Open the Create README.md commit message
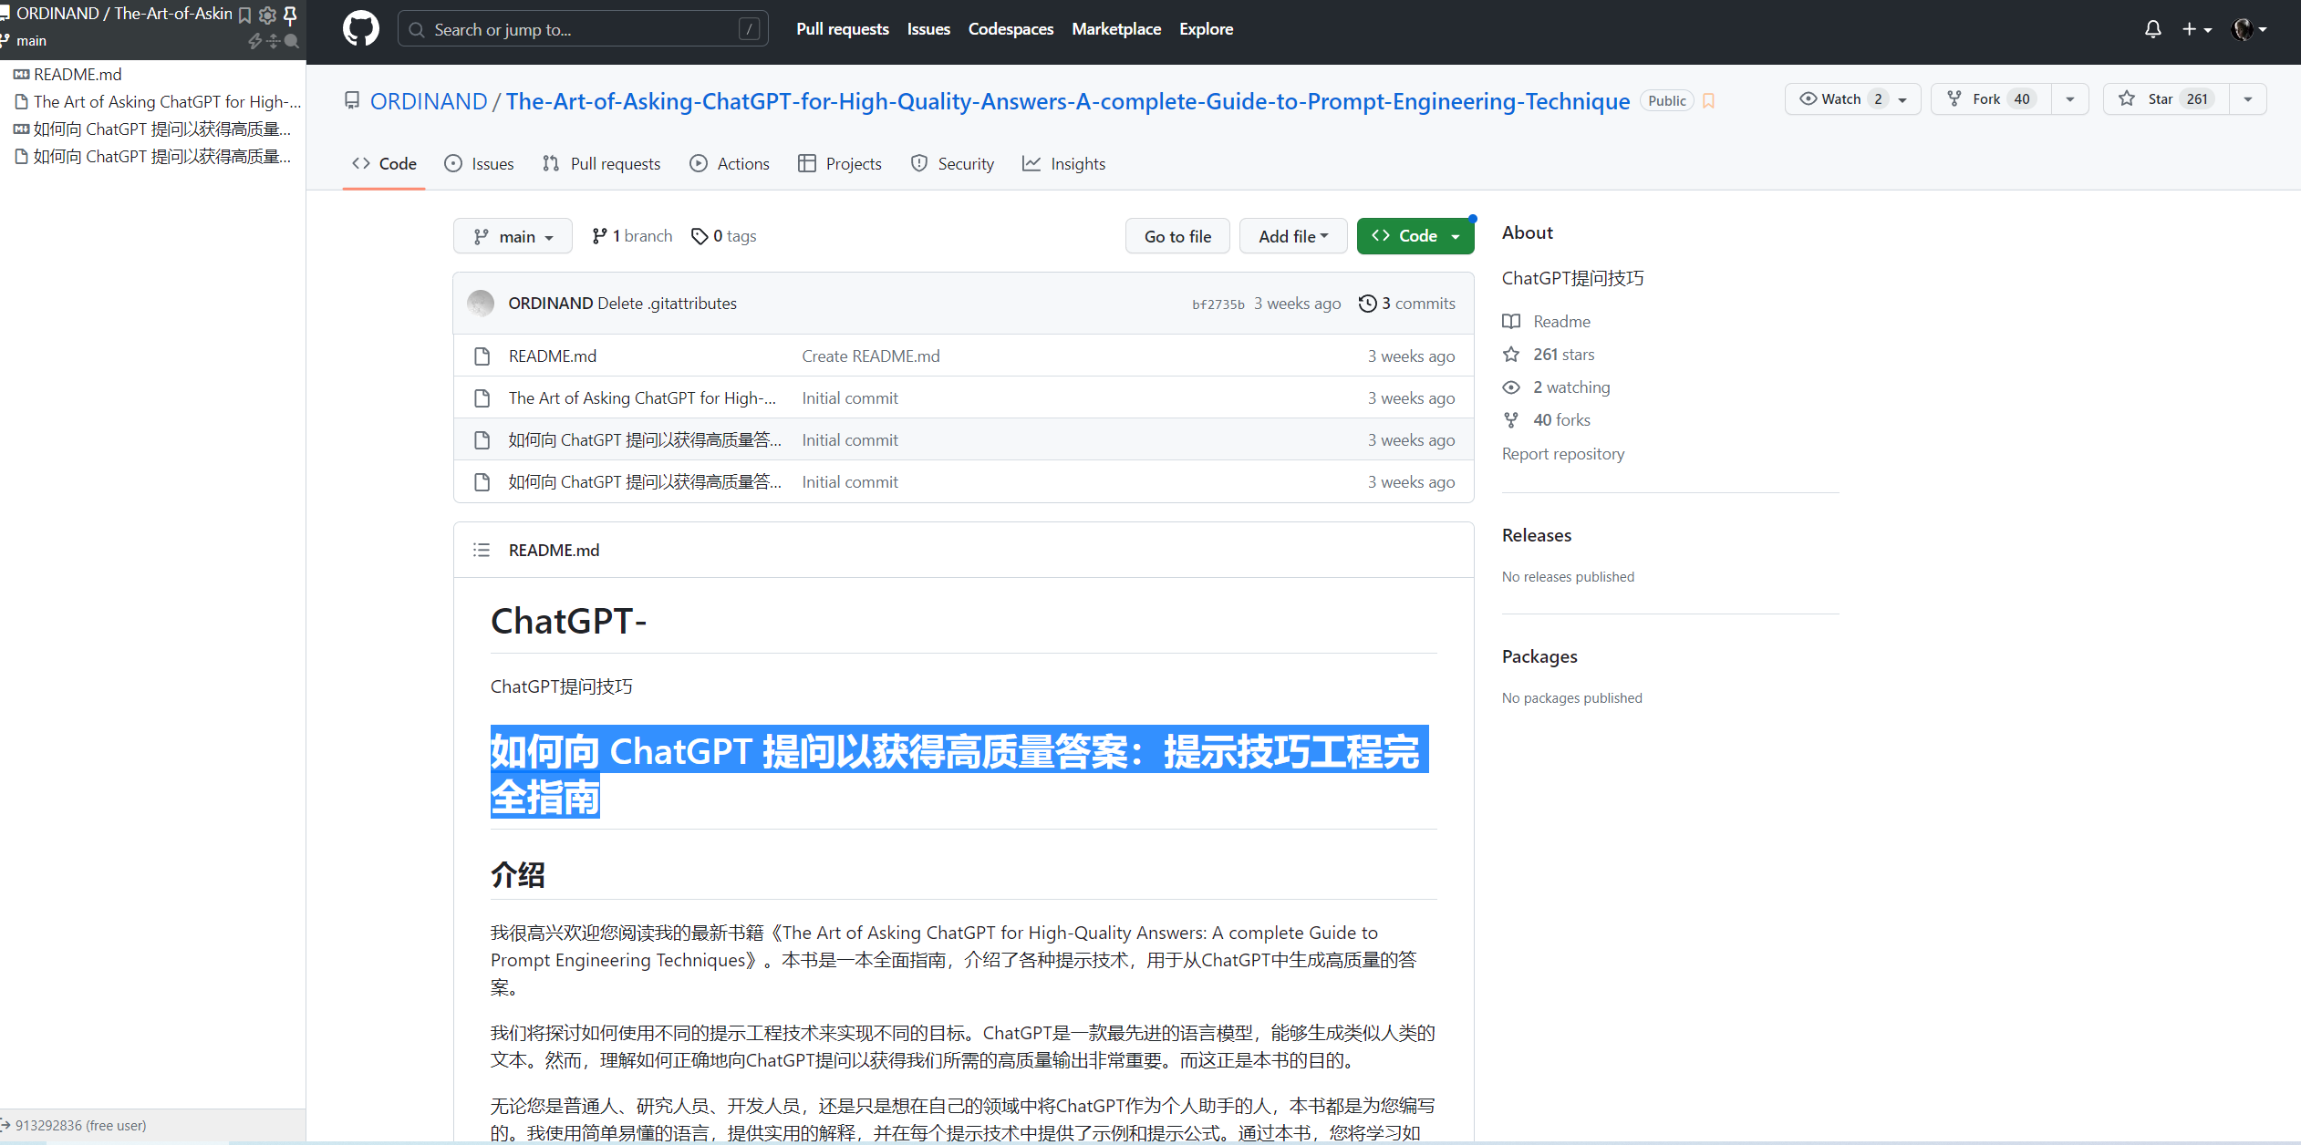The height and width of the screenshot is (1145, 2301). click(x=871, y=356)
